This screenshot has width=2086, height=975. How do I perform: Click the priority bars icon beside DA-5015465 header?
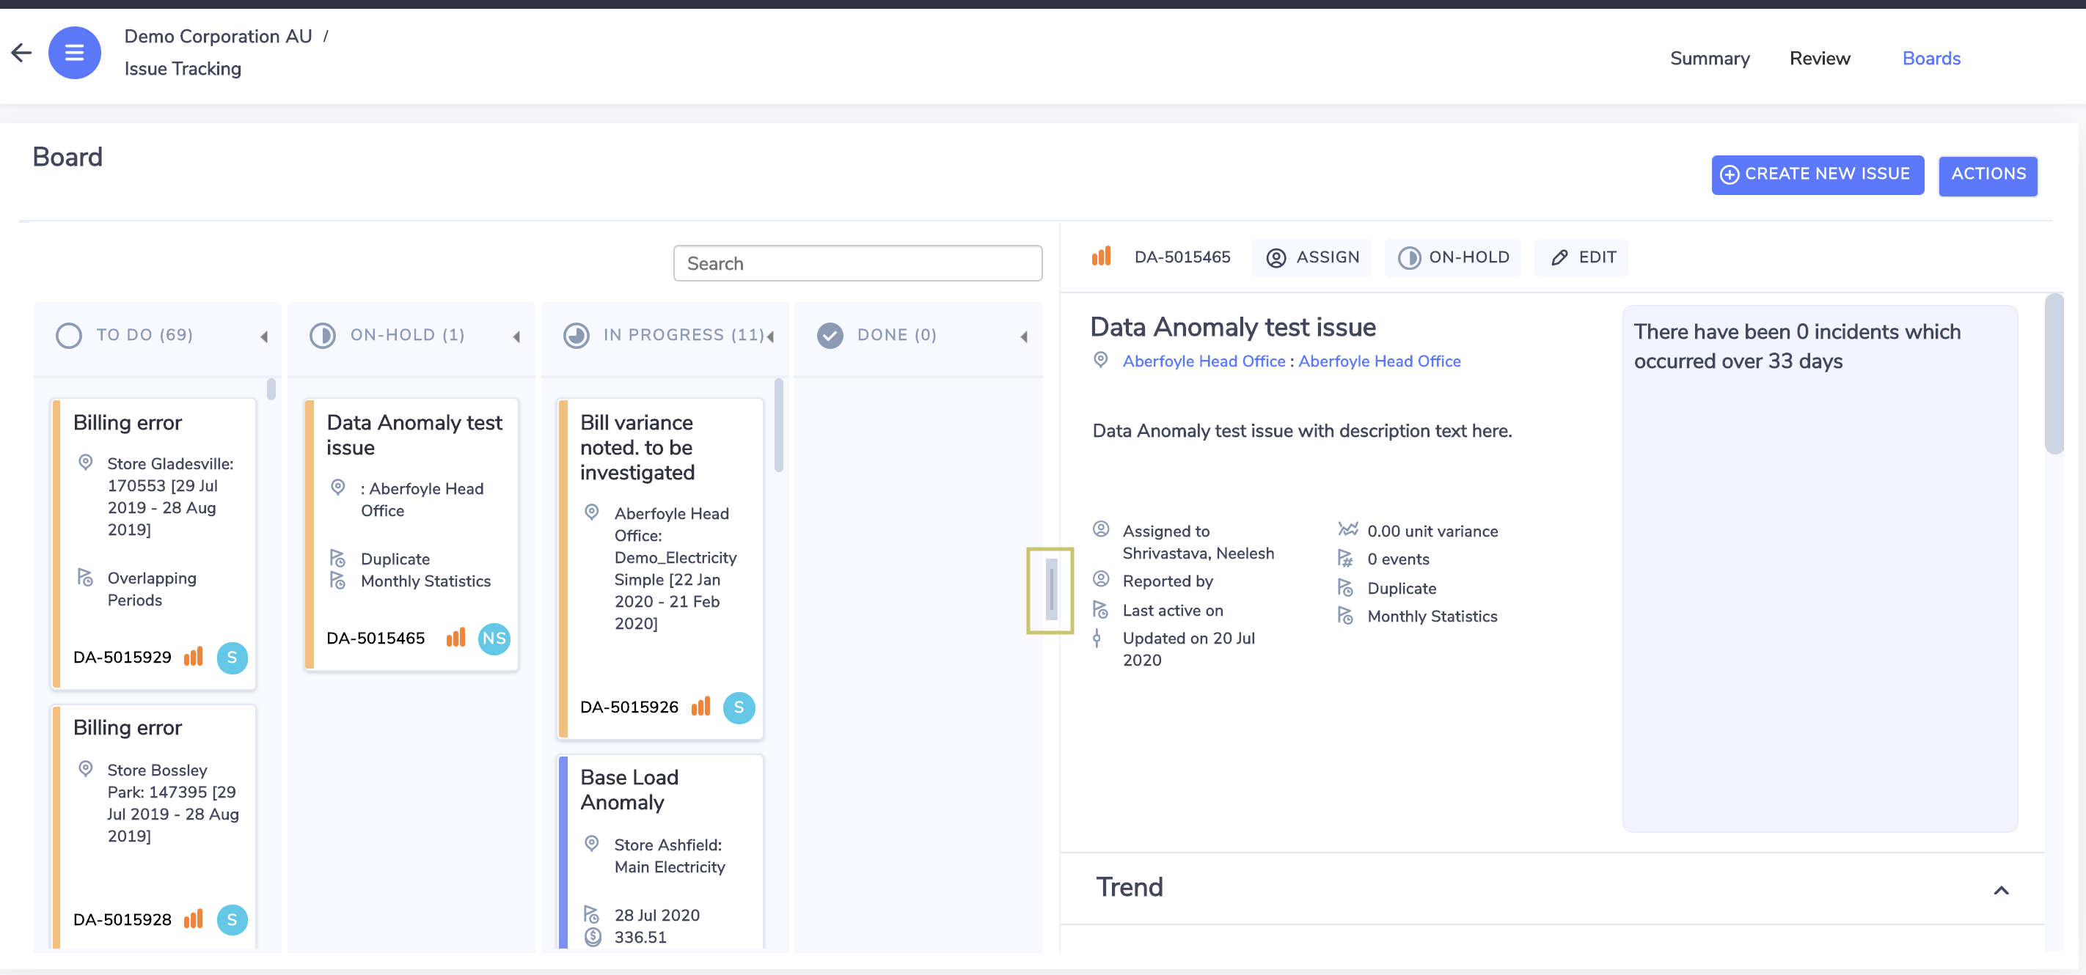(1101, 257)
